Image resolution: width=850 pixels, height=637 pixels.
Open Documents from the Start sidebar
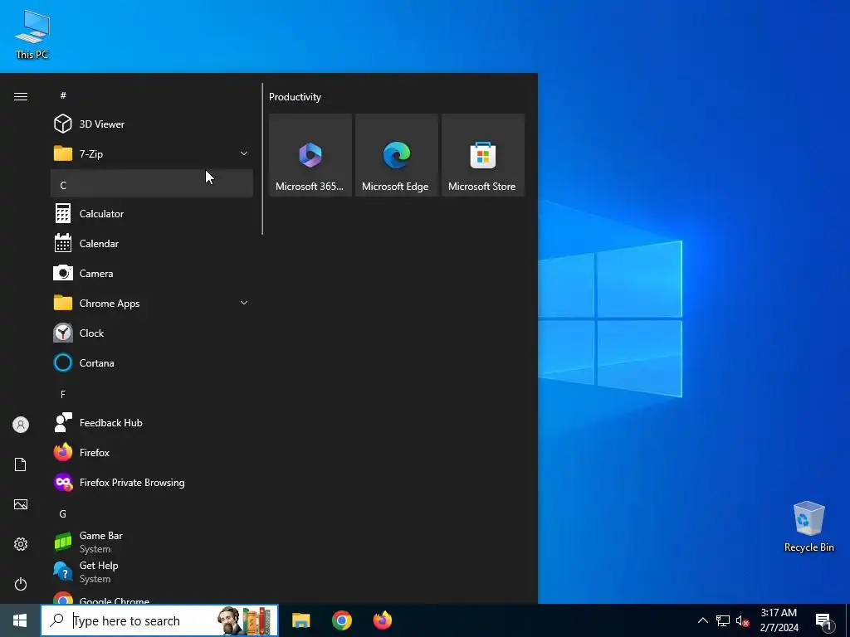21,464
